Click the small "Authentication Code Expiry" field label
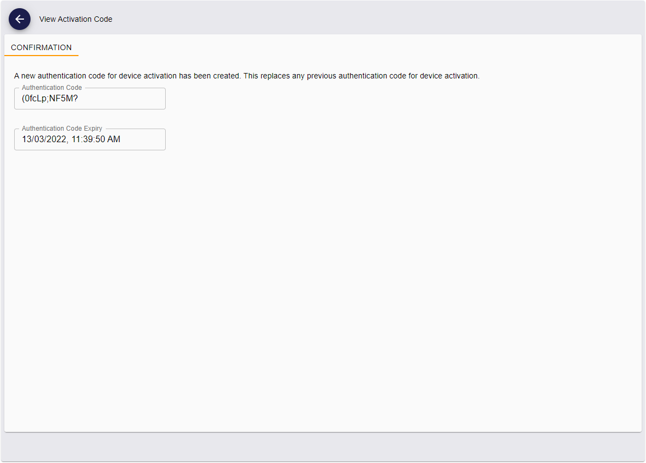This screenshot has height=463, width=646. click(62, 129)
